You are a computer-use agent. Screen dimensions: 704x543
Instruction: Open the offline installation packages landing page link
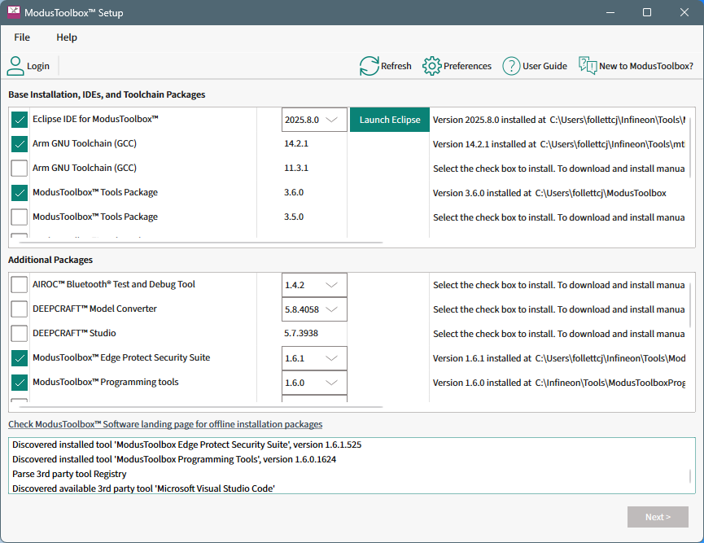coord(165,424)
